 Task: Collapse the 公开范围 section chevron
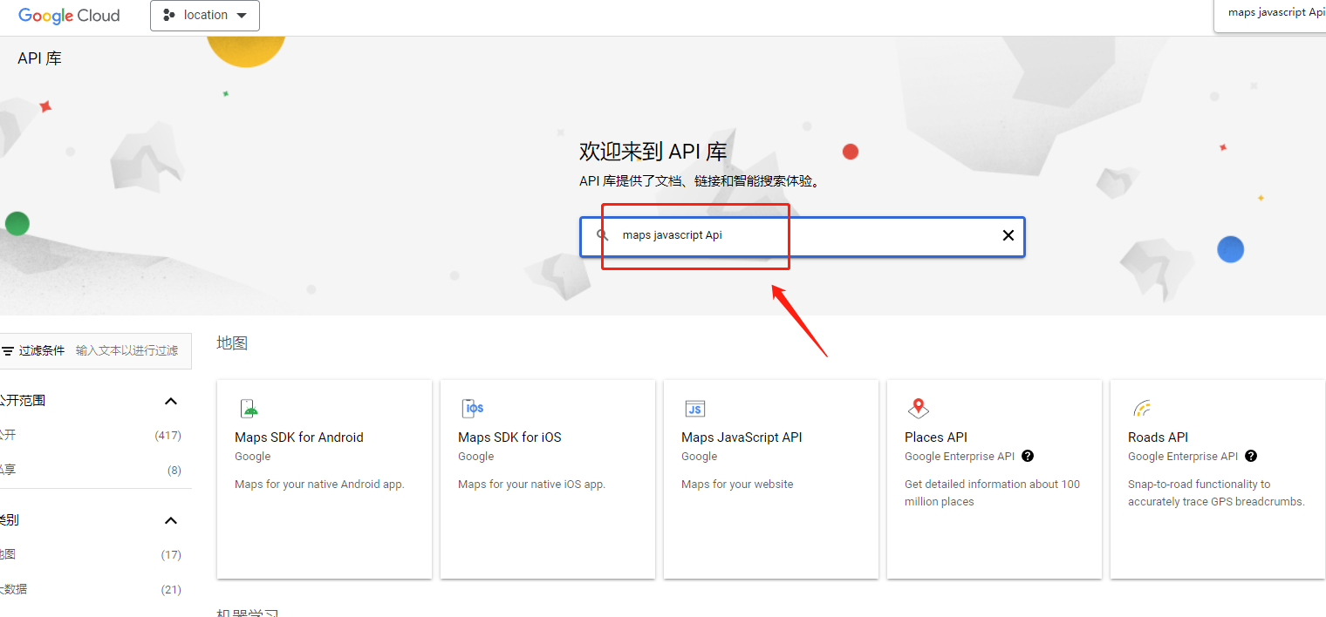(x=171, y=401)
